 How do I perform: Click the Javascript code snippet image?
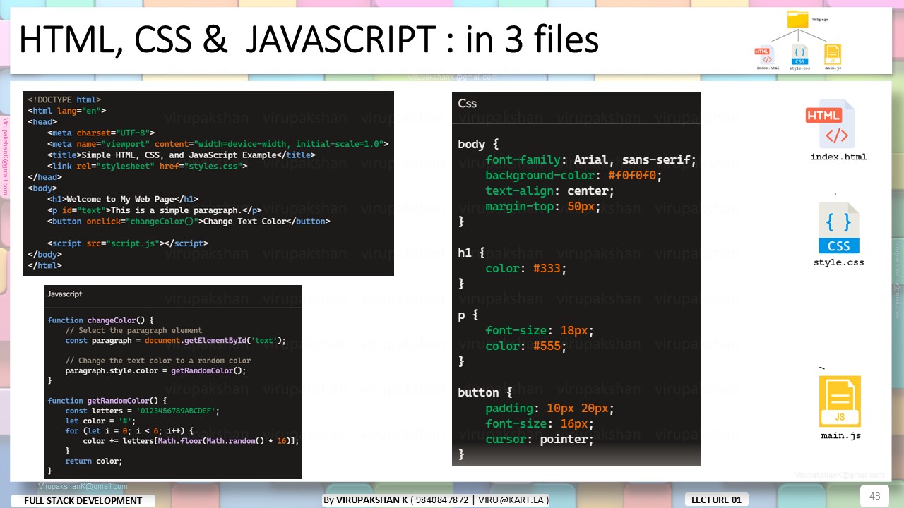click(173, 382)
